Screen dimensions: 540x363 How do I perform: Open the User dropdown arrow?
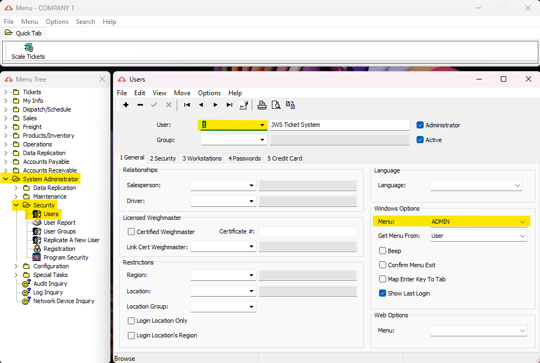[x=262, y=125]
